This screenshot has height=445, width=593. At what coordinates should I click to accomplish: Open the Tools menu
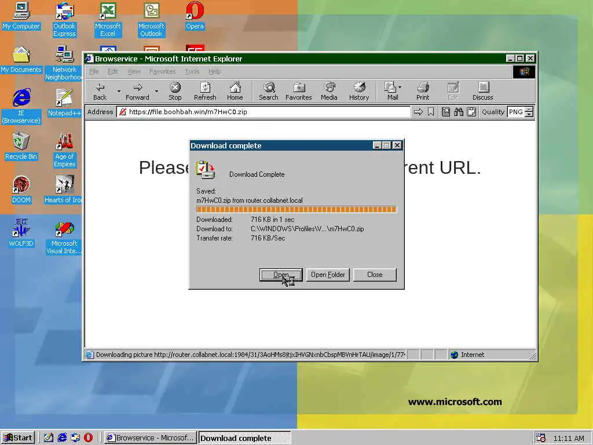(x=192, y=71)
